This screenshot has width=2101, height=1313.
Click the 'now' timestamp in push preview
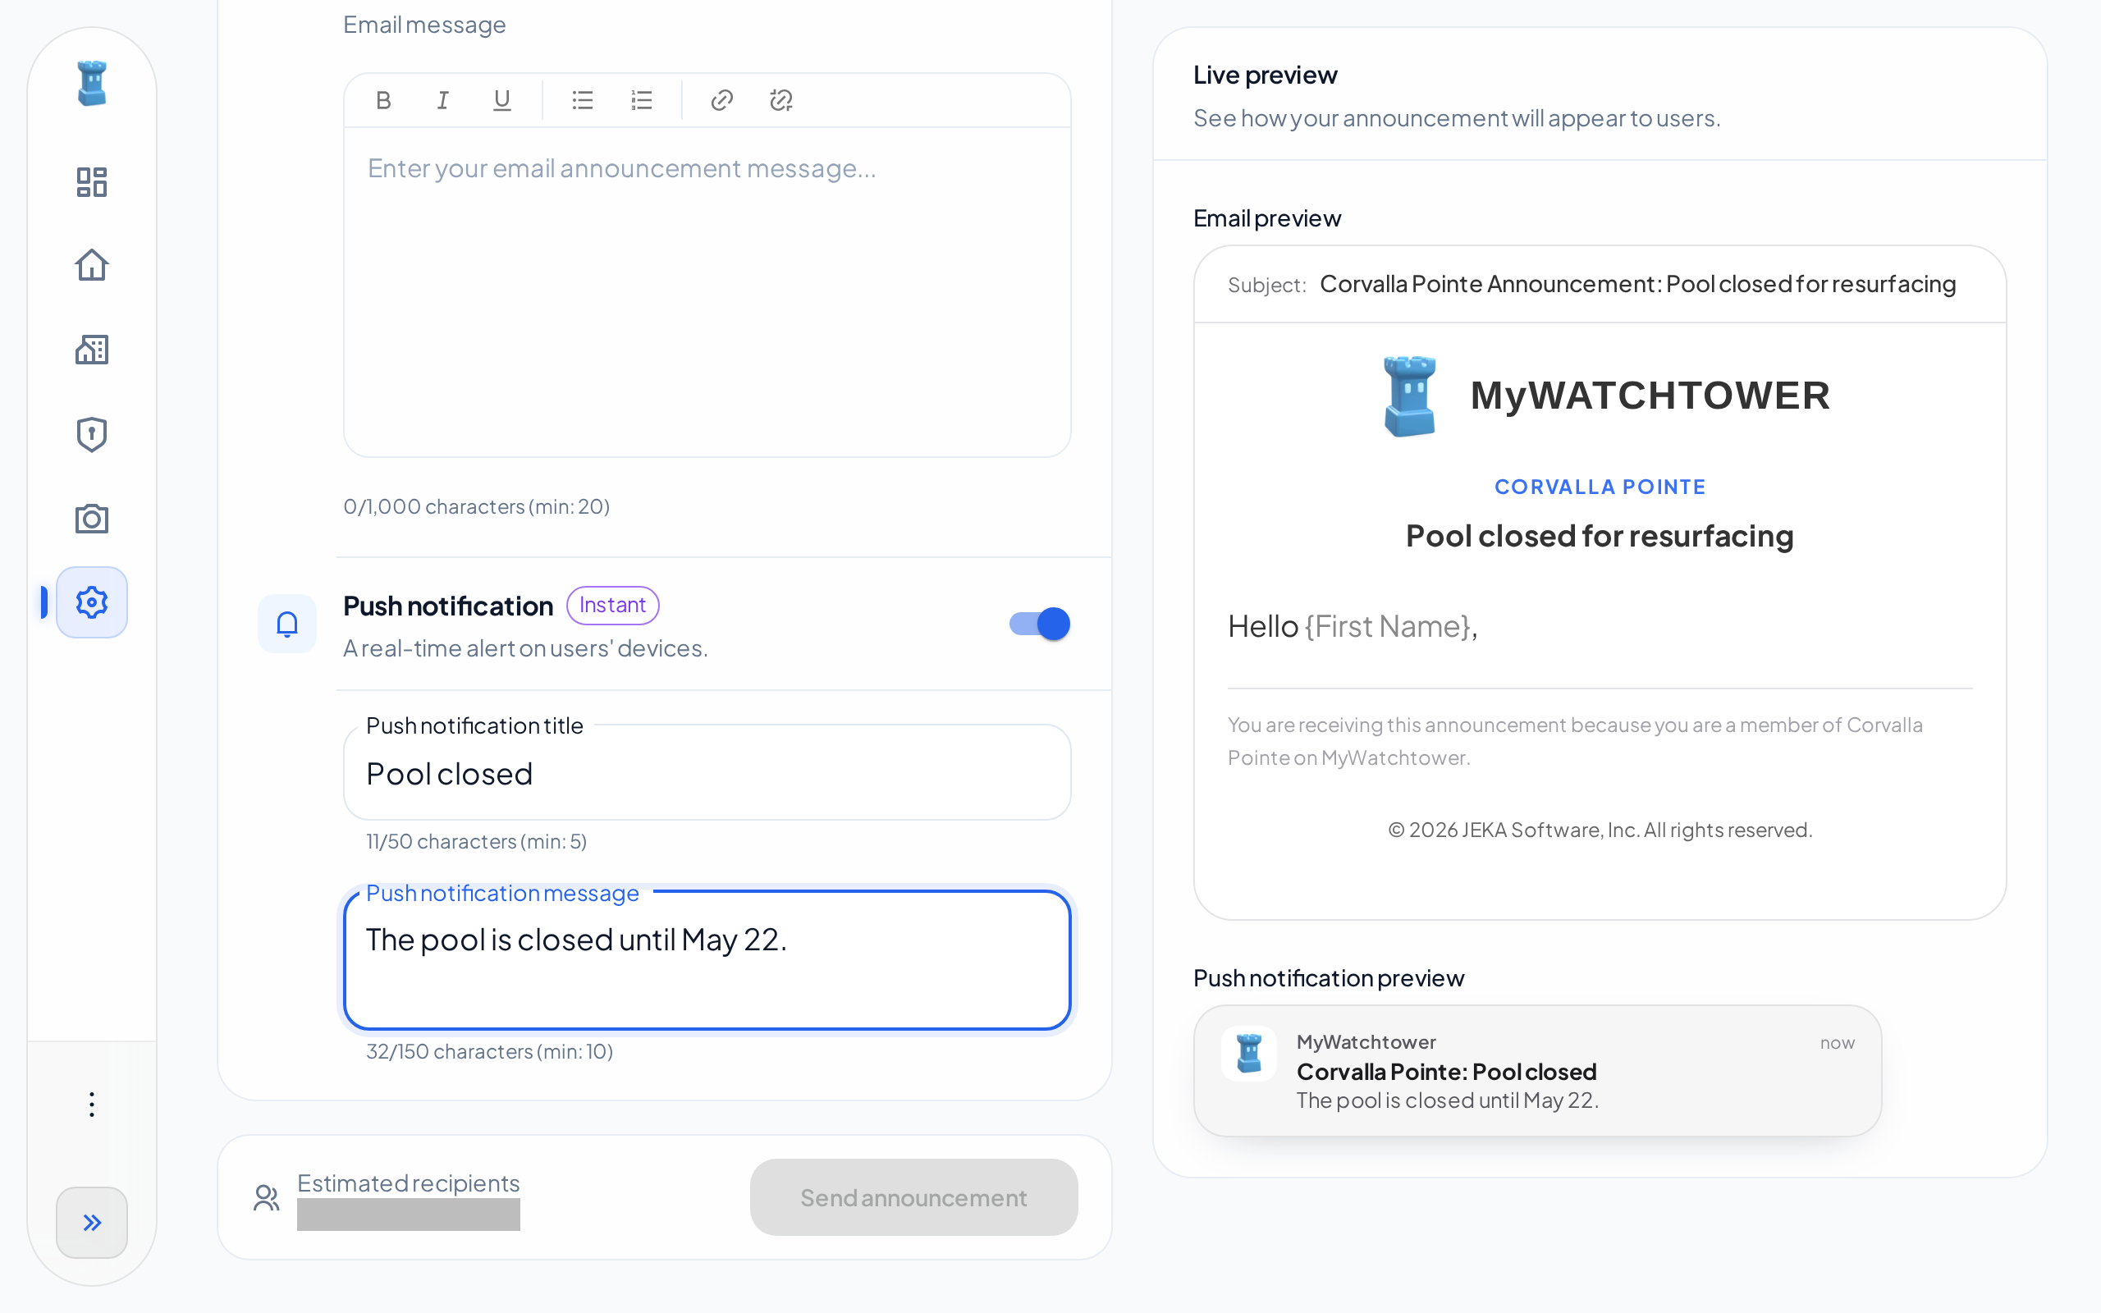tap(1837, 1043)
